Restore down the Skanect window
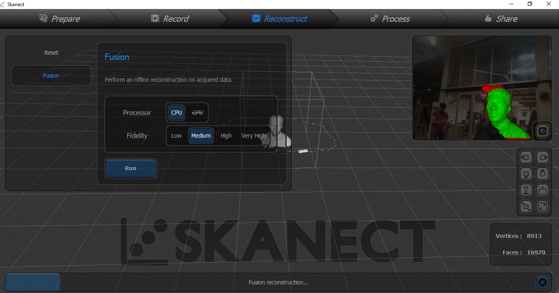Image resolution: width=559 pixels, height=293 pixels. click(530, 4)
